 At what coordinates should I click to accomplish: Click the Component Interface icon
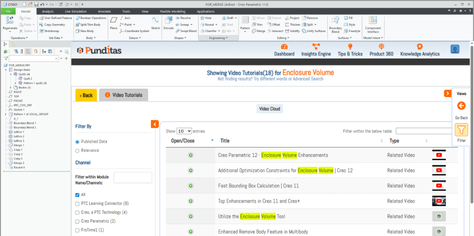[x=373, y=21]
